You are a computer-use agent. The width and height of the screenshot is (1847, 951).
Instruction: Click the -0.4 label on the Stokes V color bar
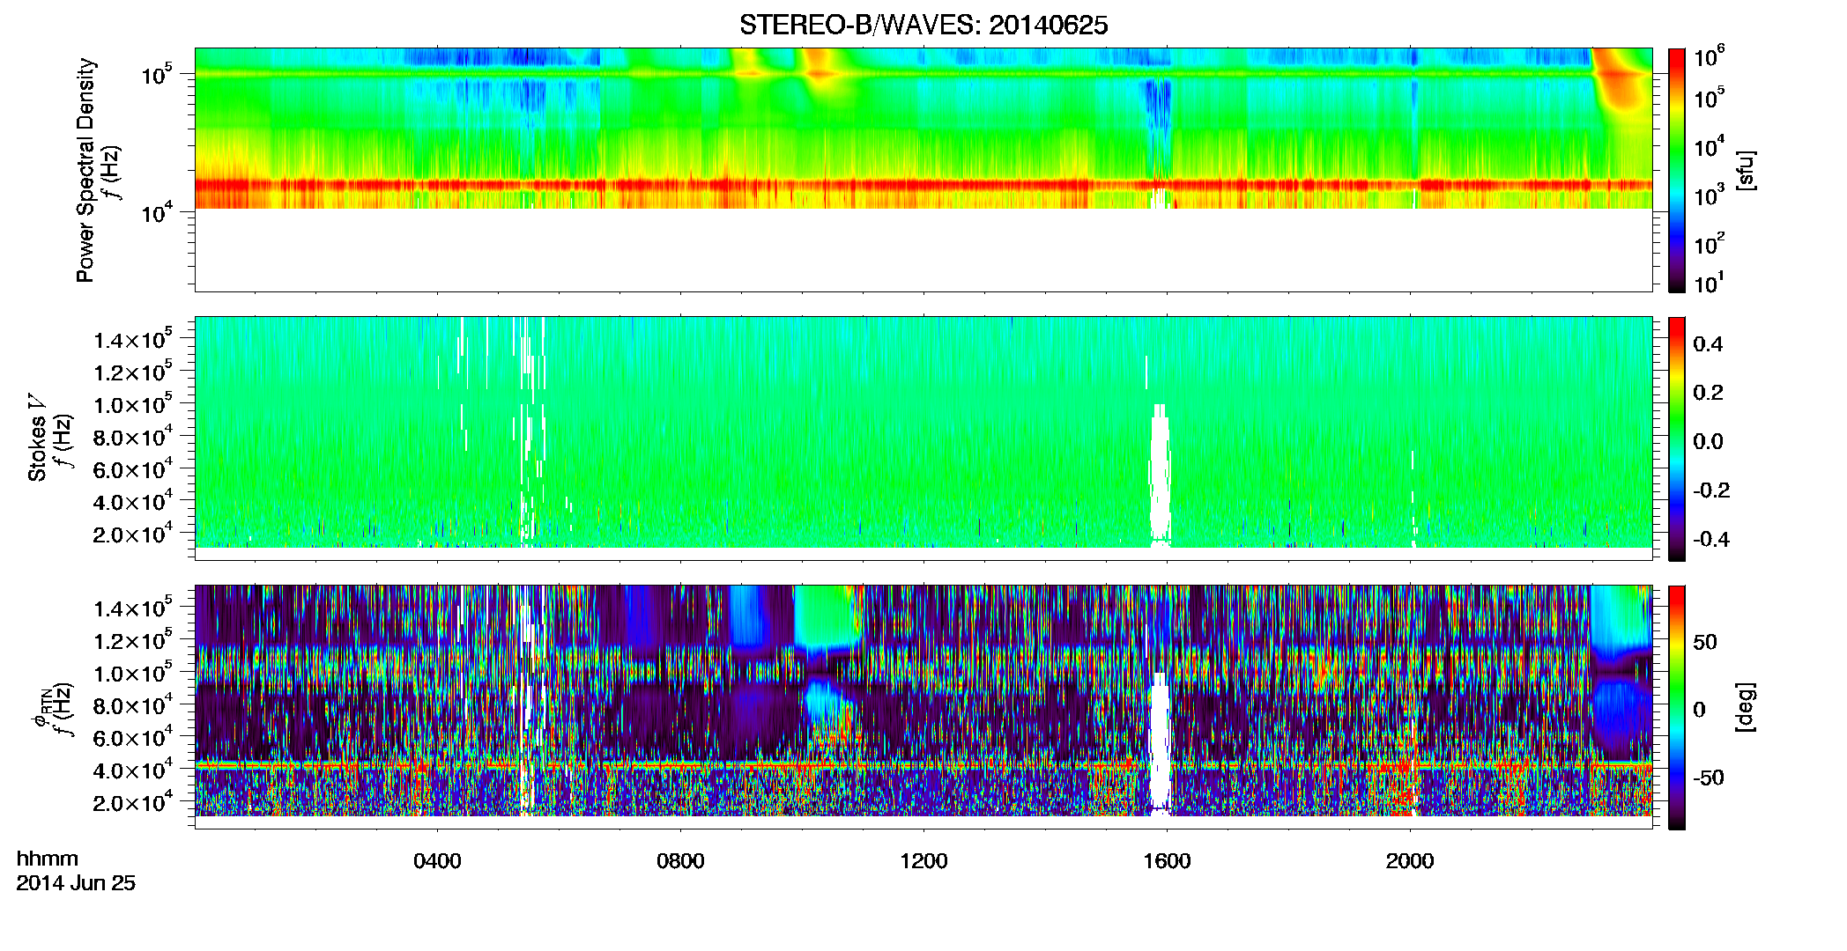(x=1711, y=539)
